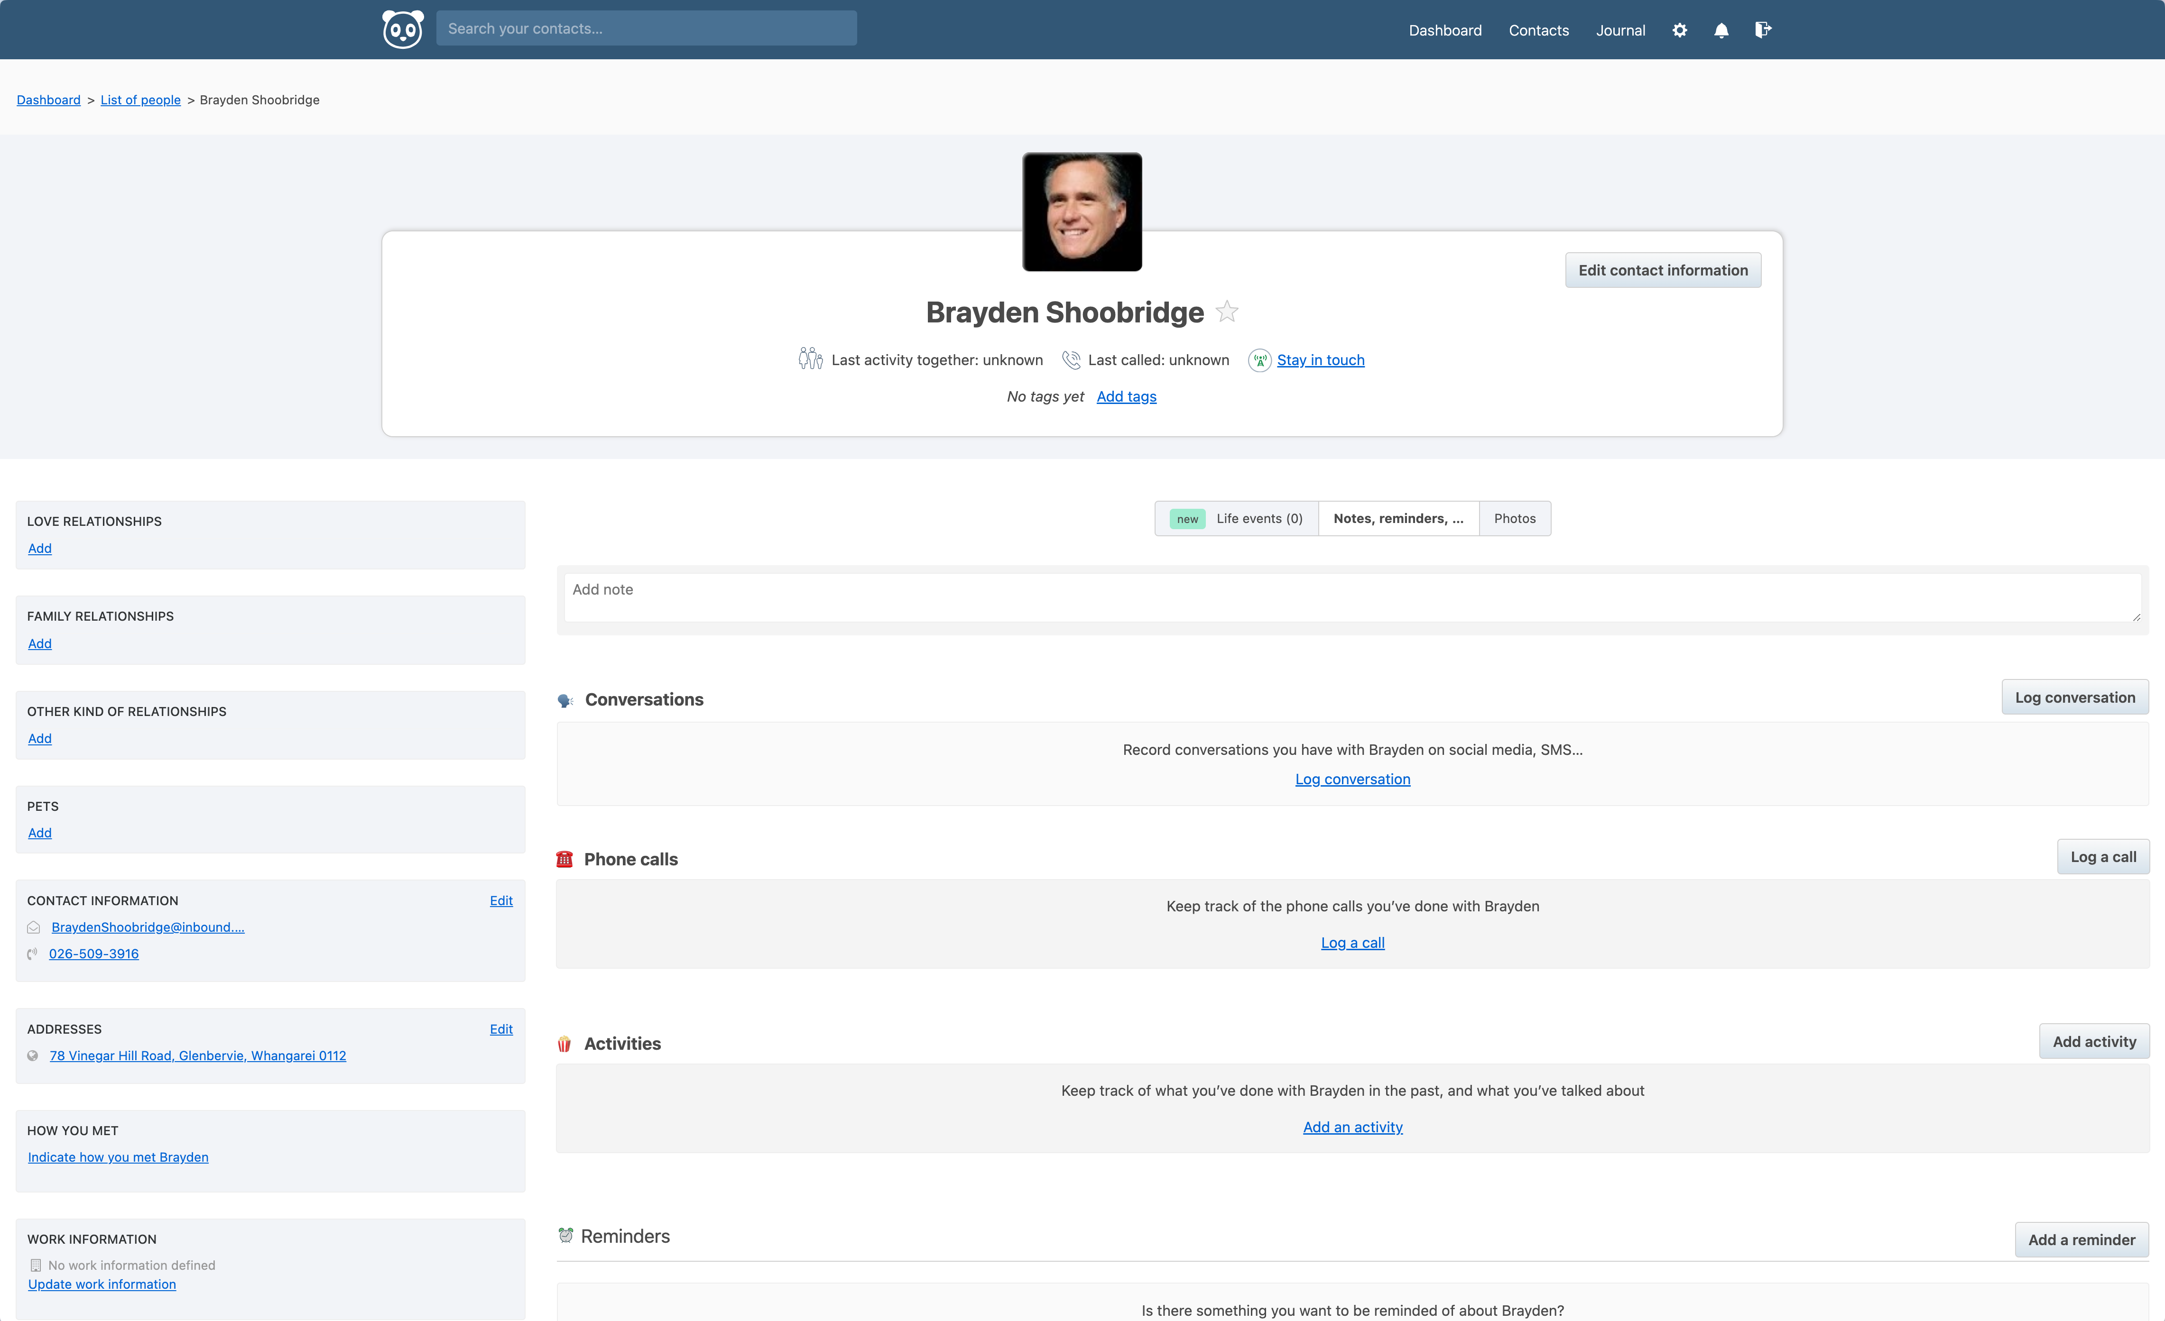Click the contacts search box

(646, 28)
